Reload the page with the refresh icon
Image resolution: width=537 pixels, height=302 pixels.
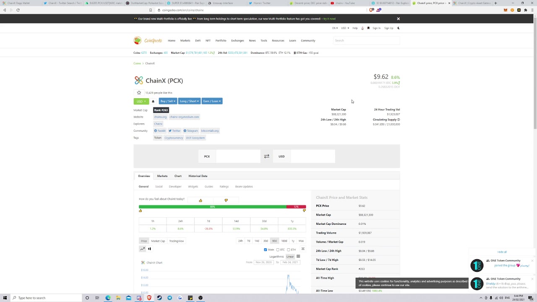coord(18,10)
